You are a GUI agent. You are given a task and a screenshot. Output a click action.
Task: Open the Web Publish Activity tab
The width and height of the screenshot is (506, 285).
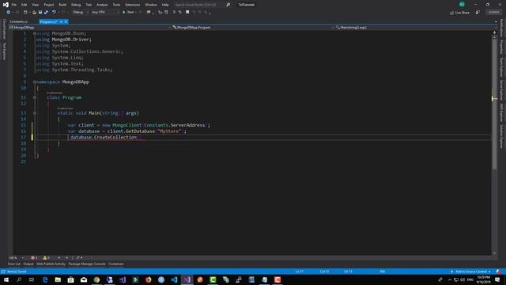[51, 264]
